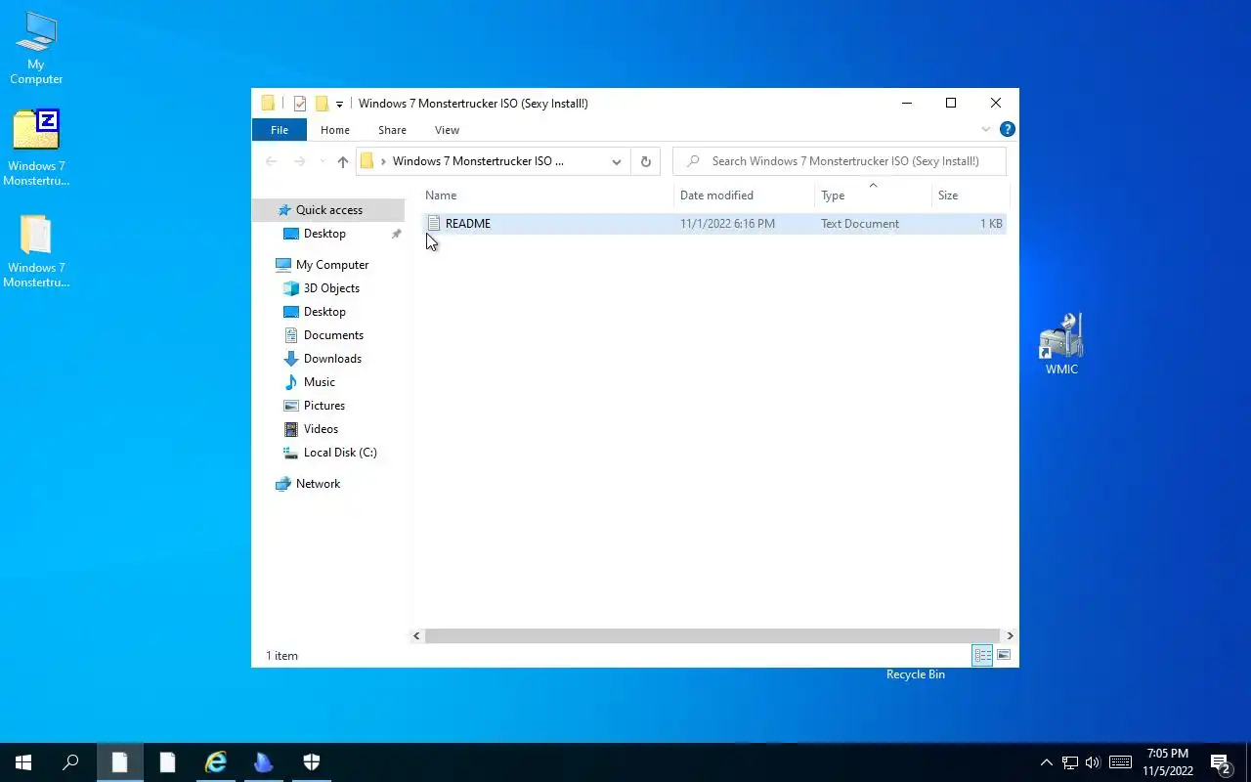Switch to Details view layout
The image size is (1251, 782).
pos(982,656)
